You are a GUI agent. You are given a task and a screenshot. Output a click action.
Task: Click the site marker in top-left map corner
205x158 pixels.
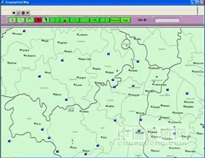click(24, 31)
